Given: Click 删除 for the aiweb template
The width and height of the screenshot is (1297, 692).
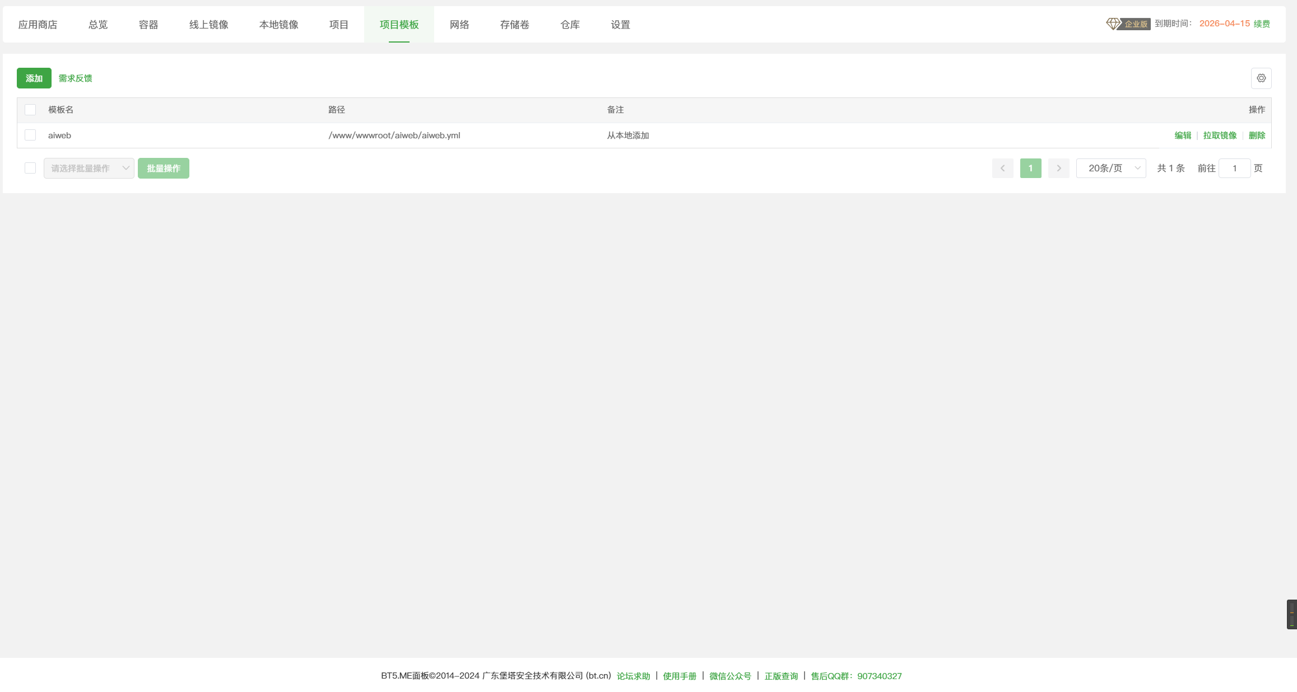Looking at the screenshot, I should 1257,135.
